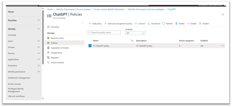The height and width of the screenshot is (107, 232).
Task: Open the Enabled filter dropdown
Action: pyautogui.click(x=135, y=33)
